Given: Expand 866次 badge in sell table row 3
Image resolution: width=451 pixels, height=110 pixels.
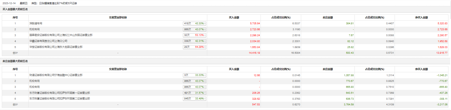Looking at the screenshot, I should click(195, 87).
